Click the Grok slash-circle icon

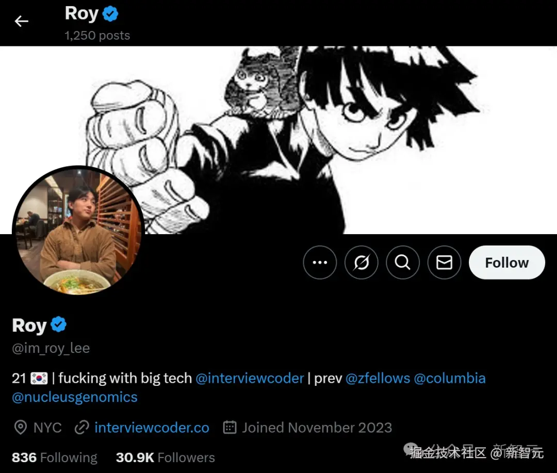point(362,263)
